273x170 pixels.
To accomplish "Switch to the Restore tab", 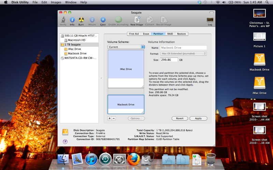I will 182,34.
